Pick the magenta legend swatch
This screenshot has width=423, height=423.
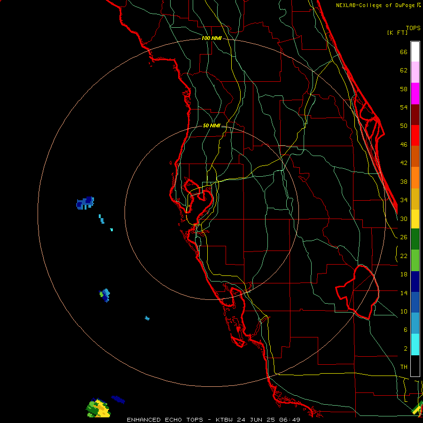tap(415, 94)
